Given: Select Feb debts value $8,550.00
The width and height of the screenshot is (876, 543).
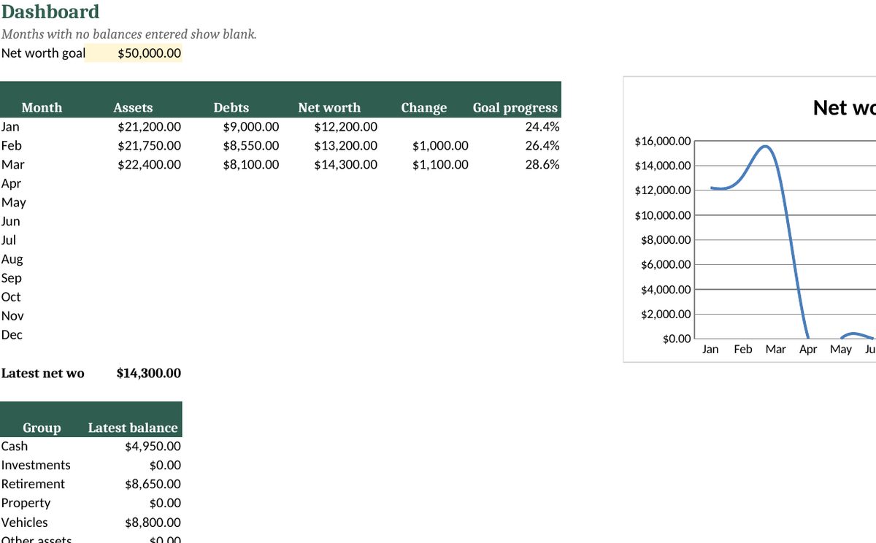Looking at the screenshot, I should 250,146.
